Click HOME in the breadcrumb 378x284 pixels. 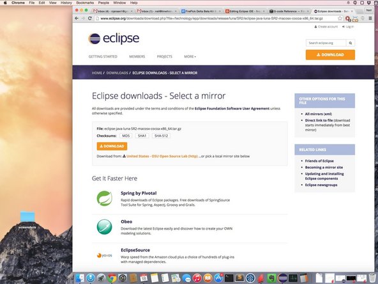[97, 73]
